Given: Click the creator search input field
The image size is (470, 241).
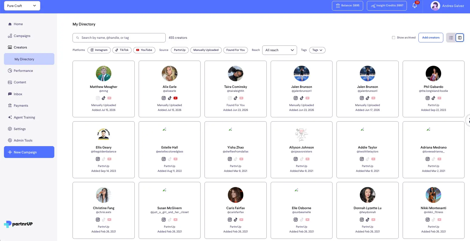Looking at the screenshot, I should click(119, 38).
